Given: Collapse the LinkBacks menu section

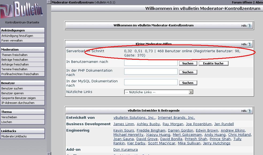Looking at the screenshot, I should click(x=22, y=131).
